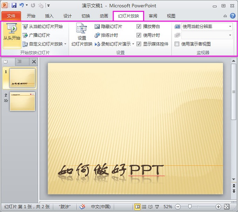Close the slide thumbnail pane
238x212 pixels.
[34, 62]
